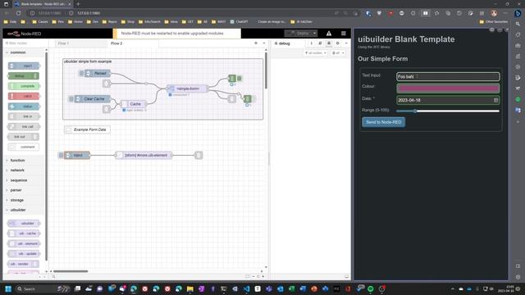Select the complete node in the palette
This screenshot has width=525, height=295.
24,86
